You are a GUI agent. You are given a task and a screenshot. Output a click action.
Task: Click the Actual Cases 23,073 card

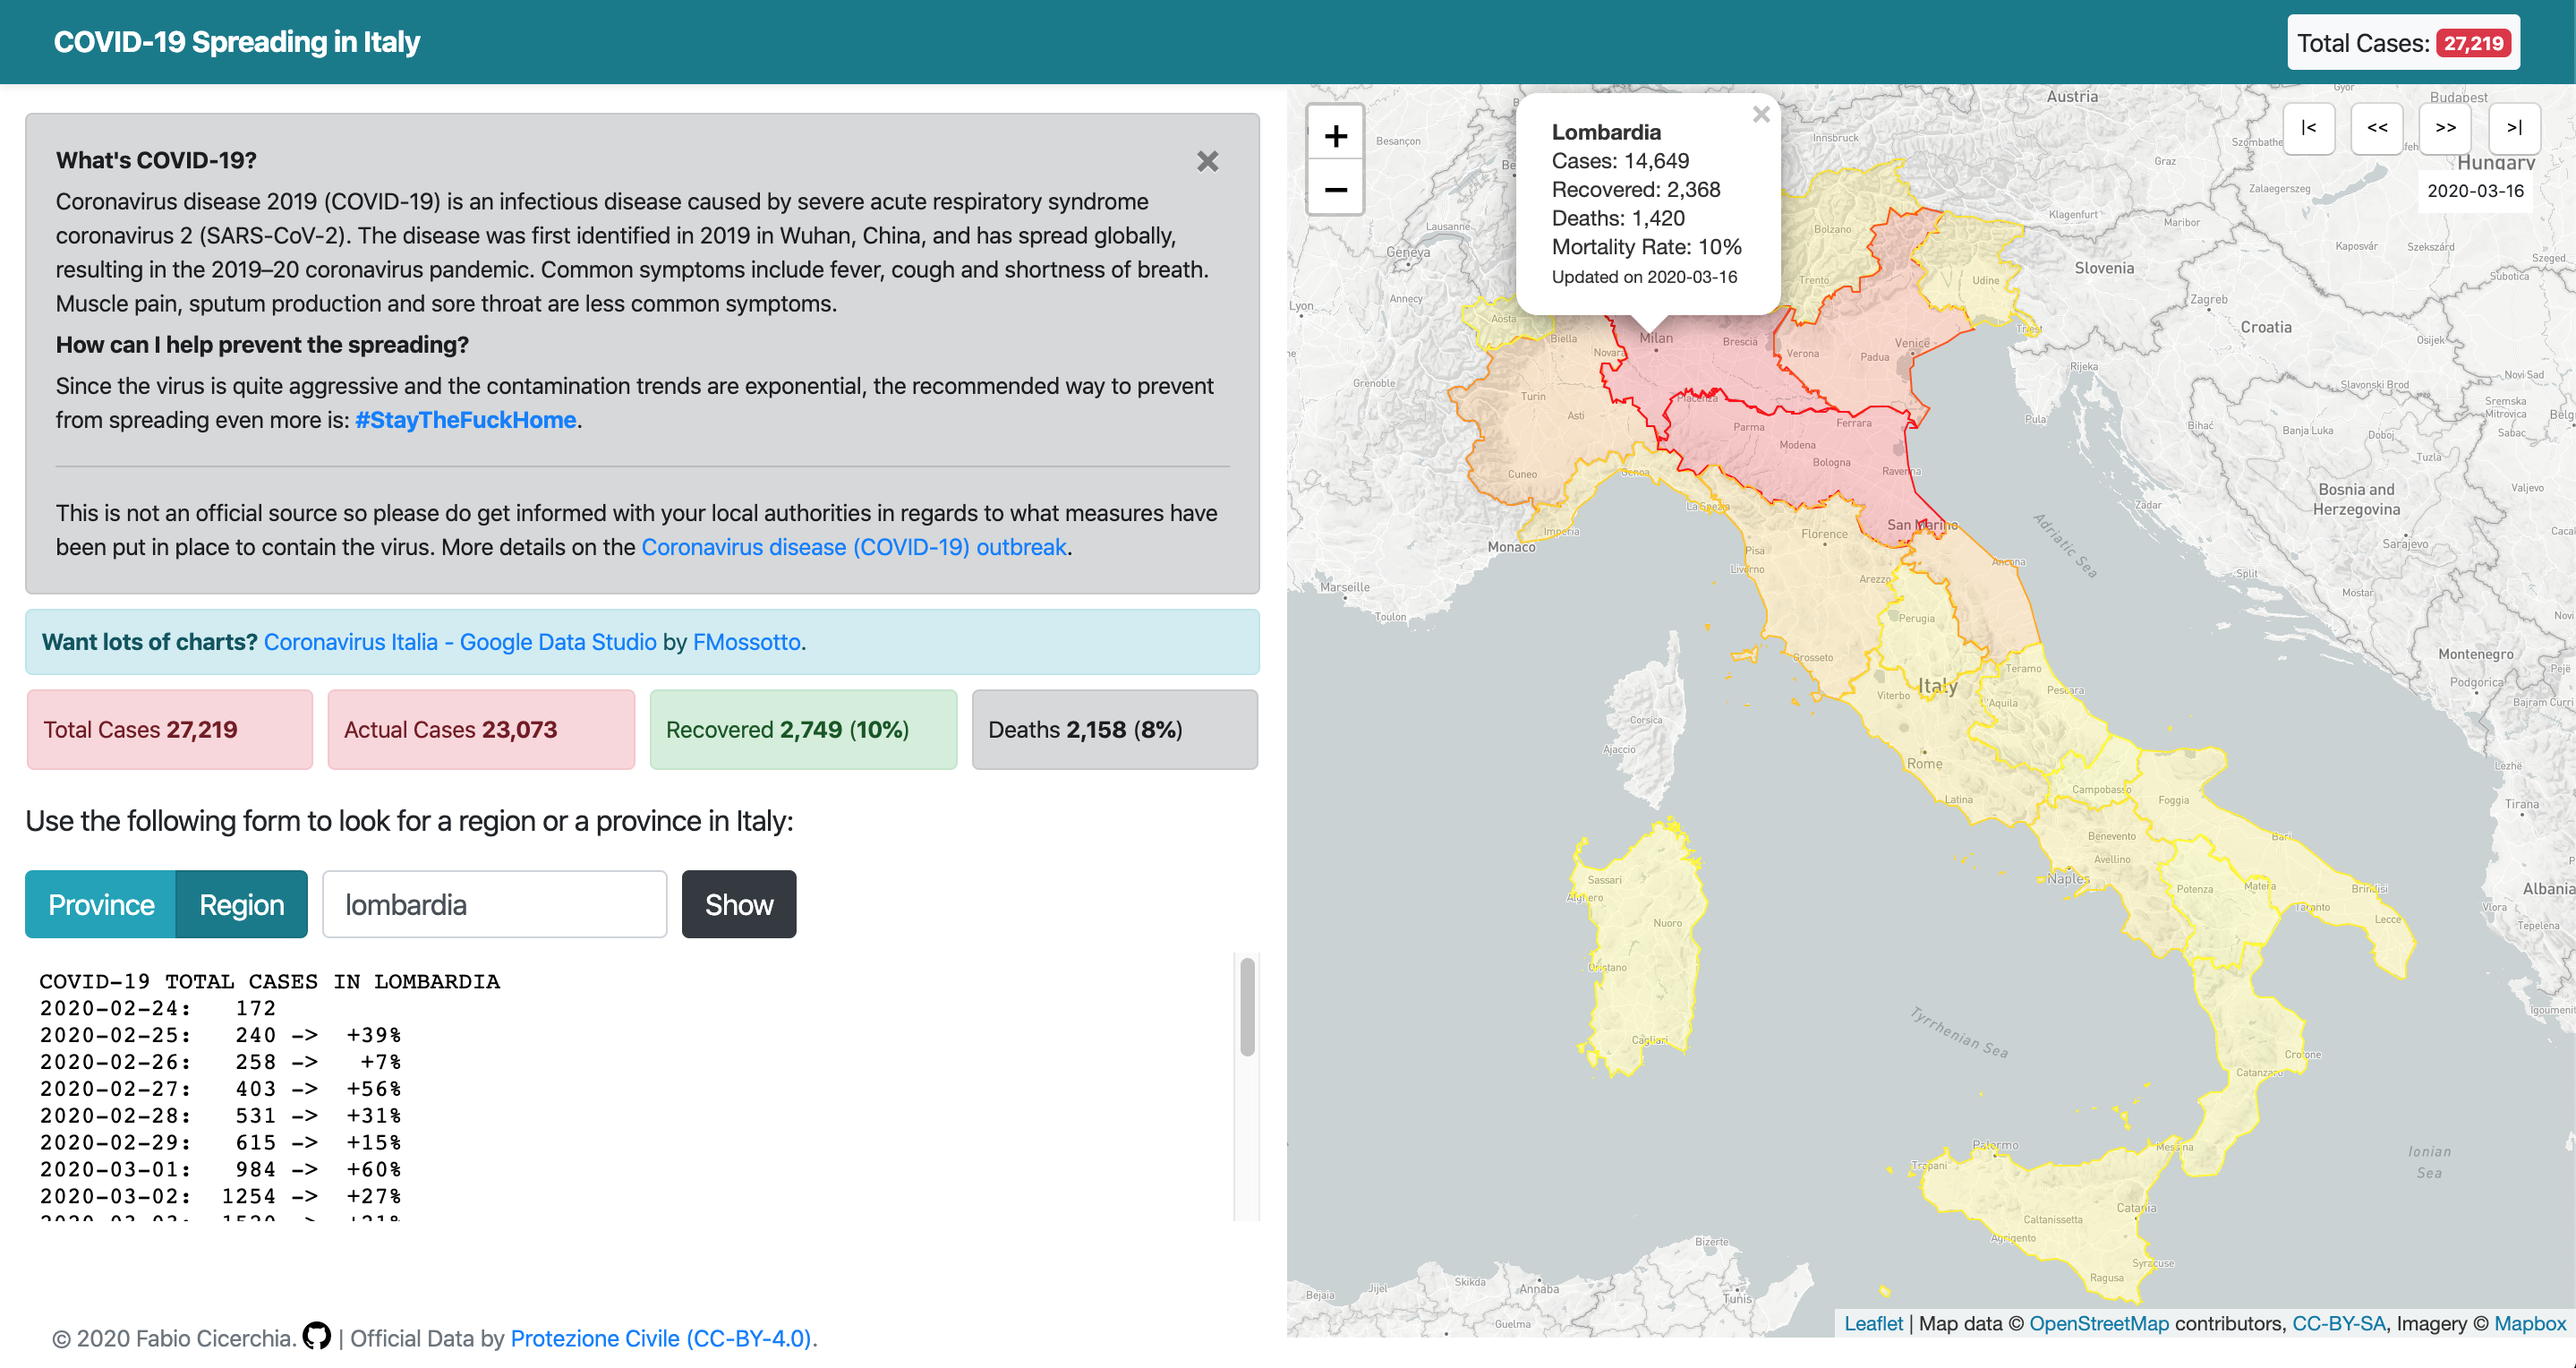pyautogui.click(x=481, y=729)
